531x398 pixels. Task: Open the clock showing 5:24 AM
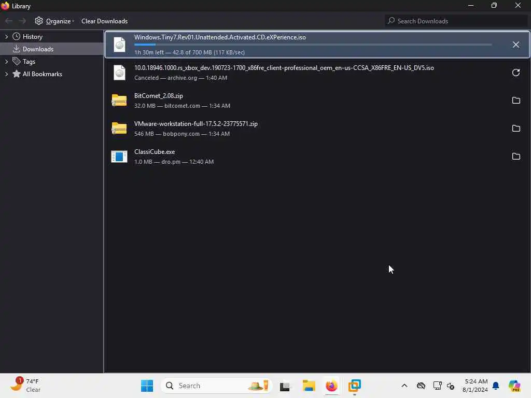coord(475,386)
